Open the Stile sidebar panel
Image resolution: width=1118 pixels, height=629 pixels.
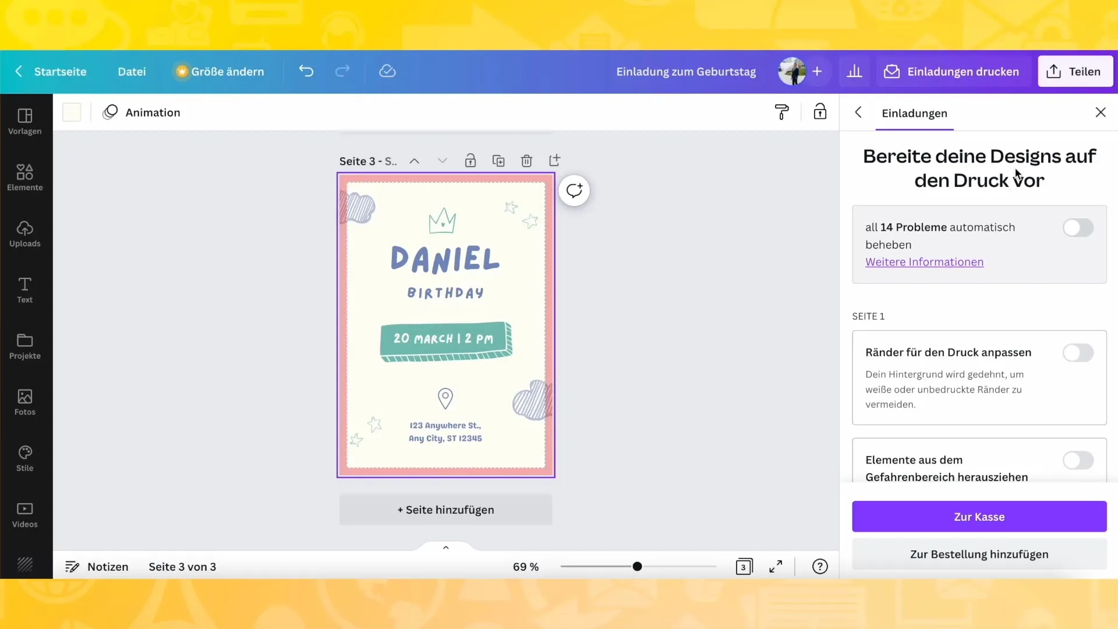pyautogui.click(x=24, y=459)
